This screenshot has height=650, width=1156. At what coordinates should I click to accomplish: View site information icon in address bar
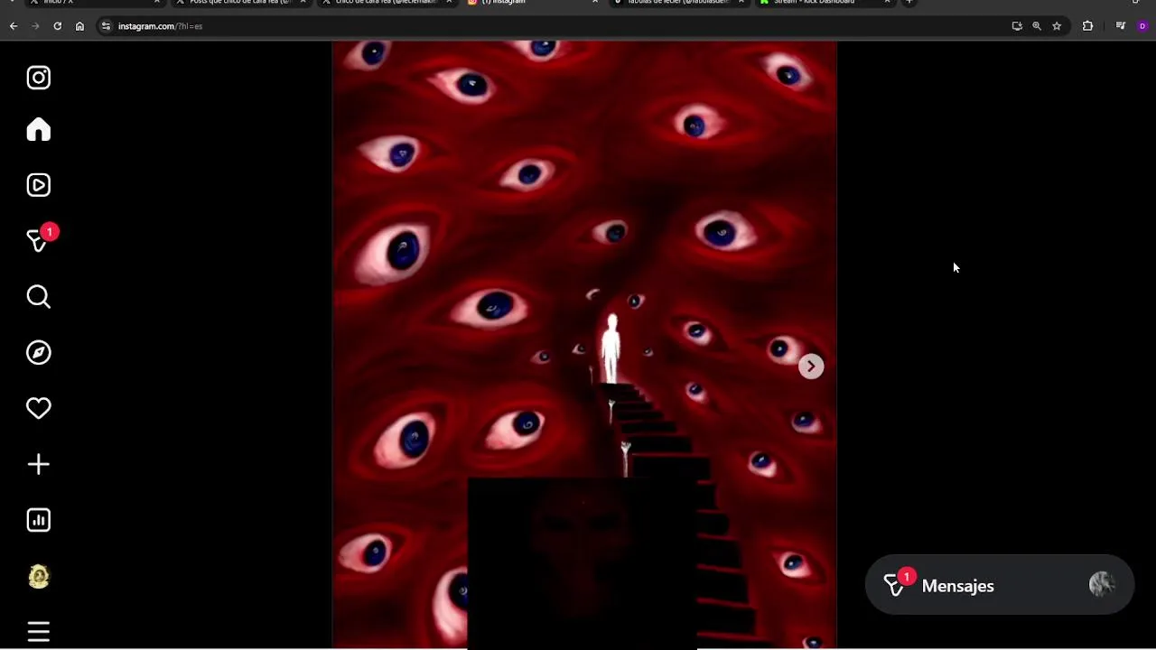(x=106, y=26)
